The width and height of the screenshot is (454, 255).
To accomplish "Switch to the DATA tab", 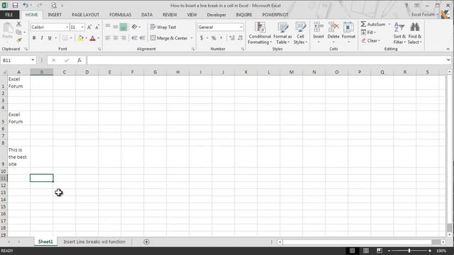I will (147, 15).
